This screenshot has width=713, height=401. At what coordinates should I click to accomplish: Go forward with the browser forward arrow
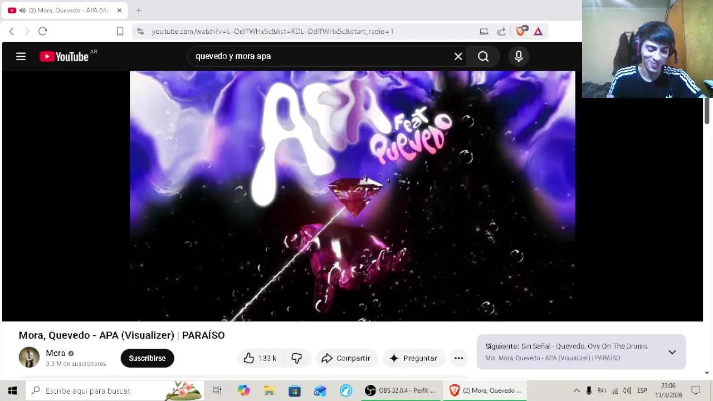(27, 31)
